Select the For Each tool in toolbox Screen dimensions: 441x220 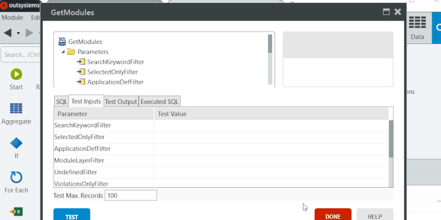(16, 182)
